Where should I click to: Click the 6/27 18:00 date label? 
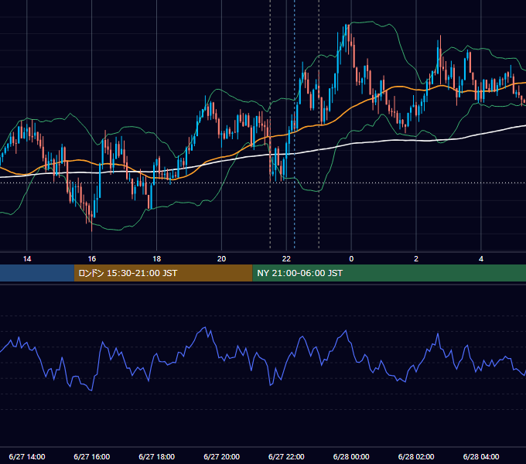tap(157, 456)
